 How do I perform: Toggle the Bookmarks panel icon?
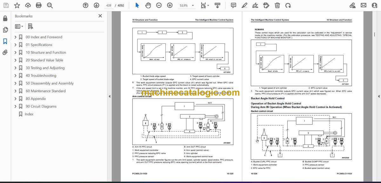(5, 41)
